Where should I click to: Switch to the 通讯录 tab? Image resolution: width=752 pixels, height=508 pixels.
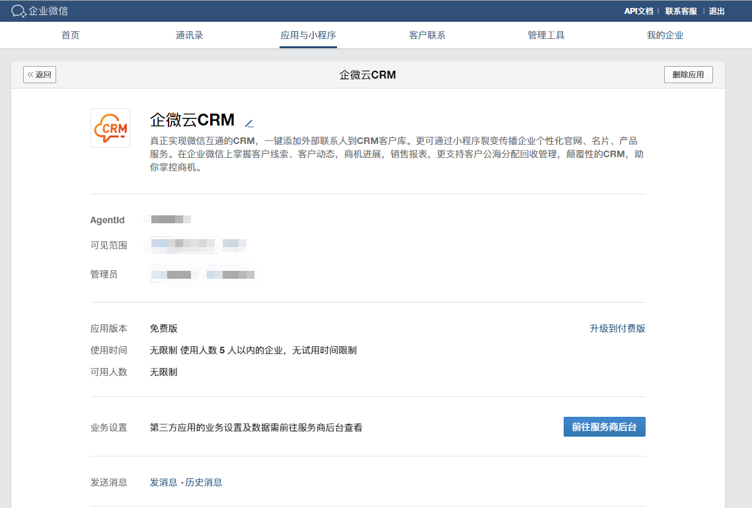190,35
